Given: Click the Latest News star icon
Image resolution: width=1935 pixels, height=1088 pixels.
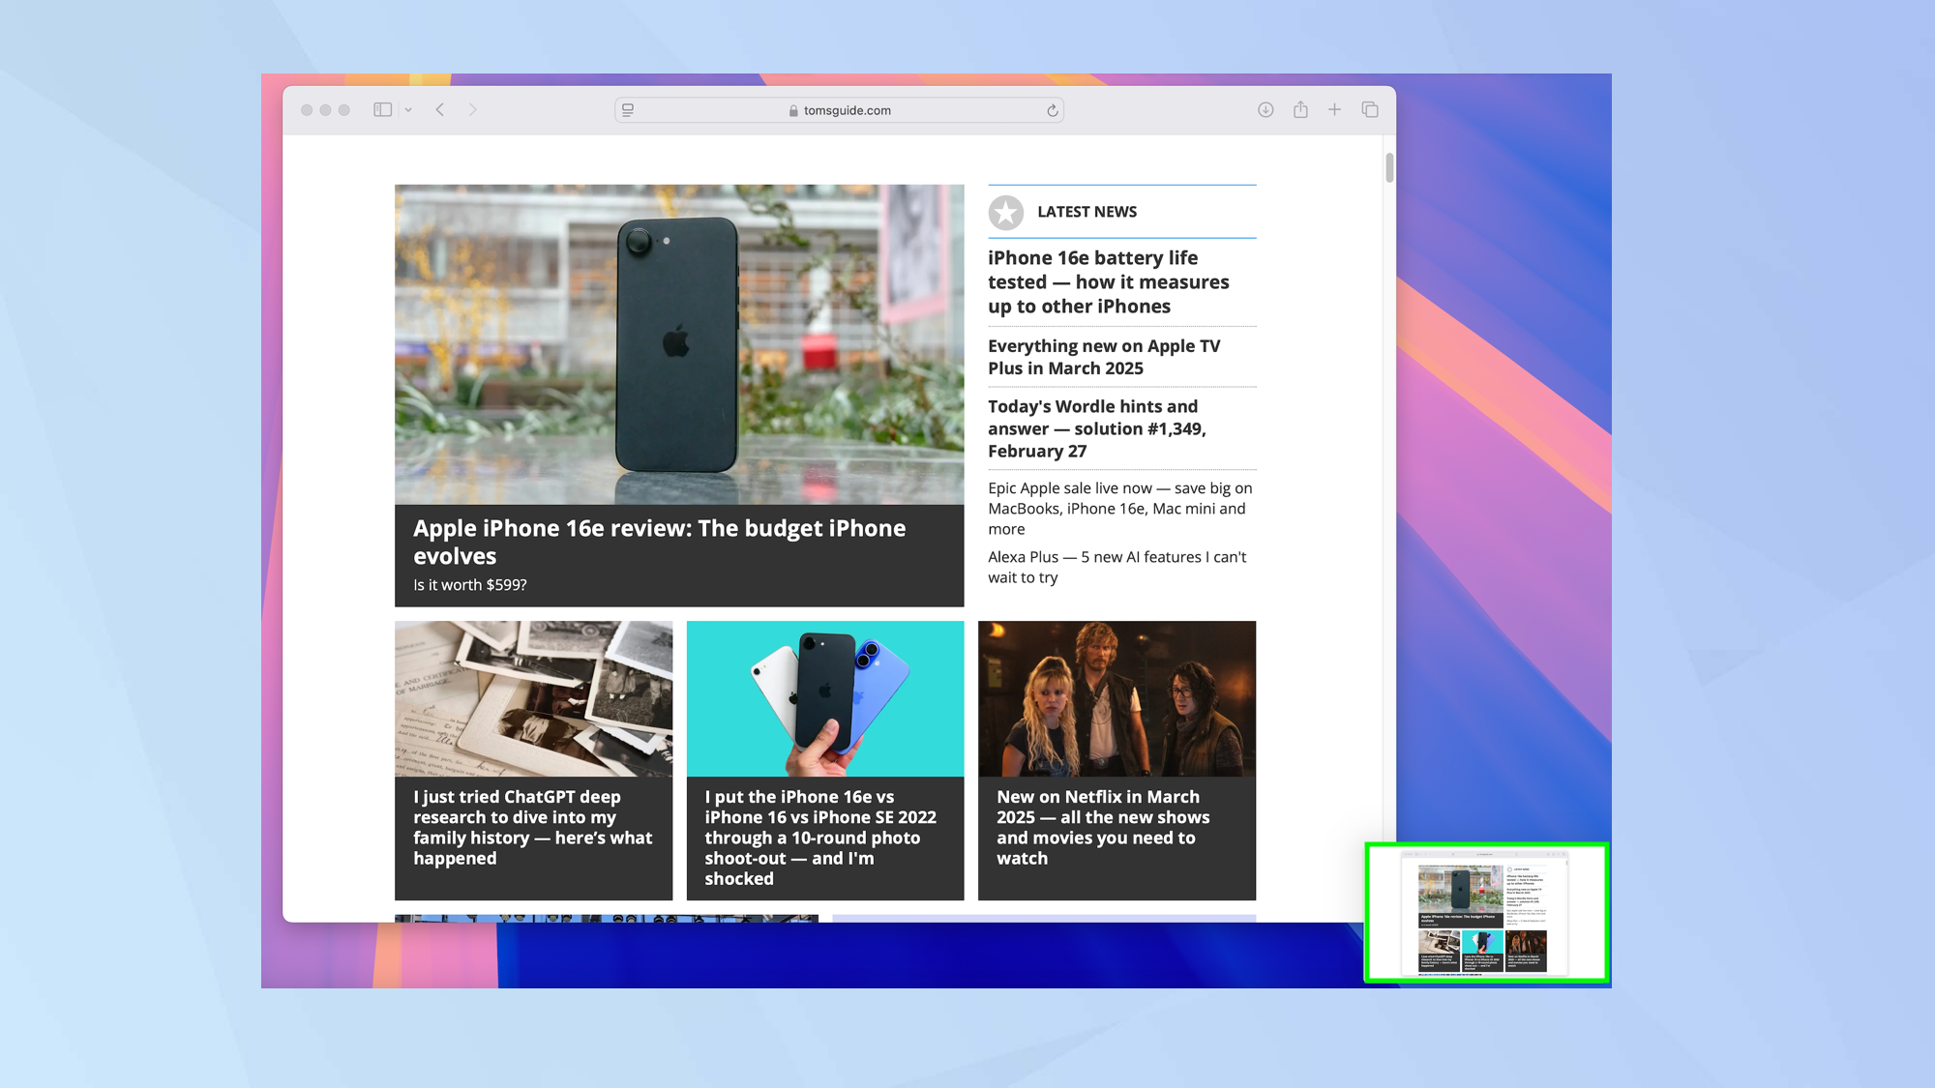Looking at the screenshot, I should (1006, 212).
